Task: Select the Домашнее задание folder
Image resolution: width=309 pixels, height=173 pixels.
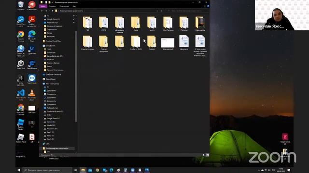Action: (x=120, y=25)
